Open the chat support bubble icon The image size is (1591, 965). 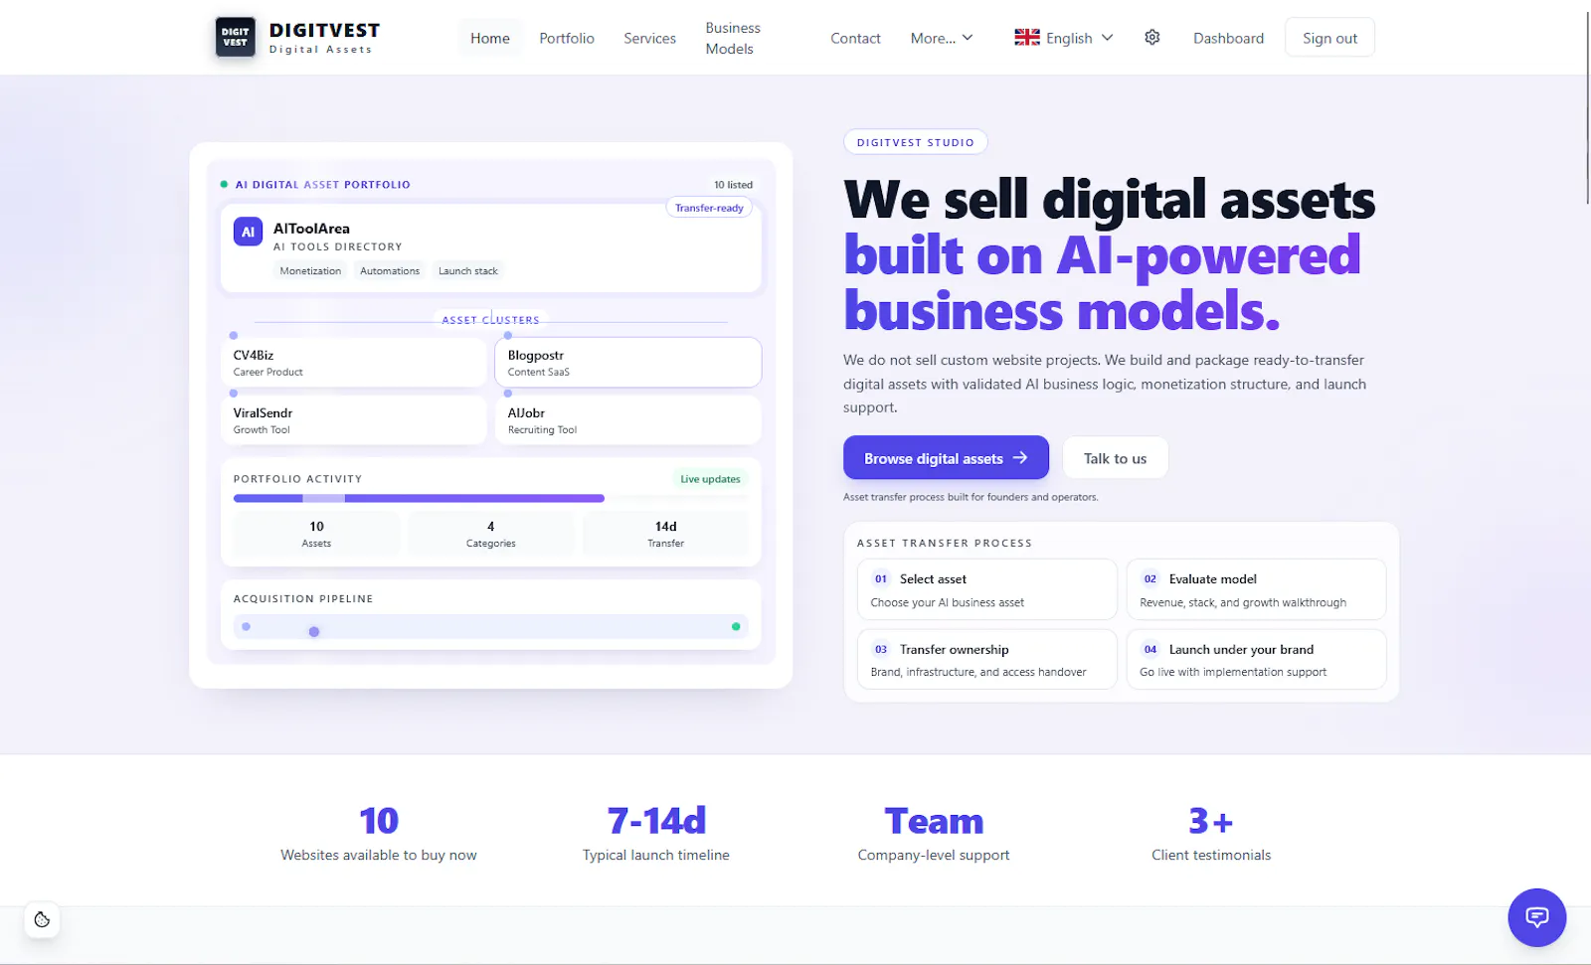pos(1537,917)
